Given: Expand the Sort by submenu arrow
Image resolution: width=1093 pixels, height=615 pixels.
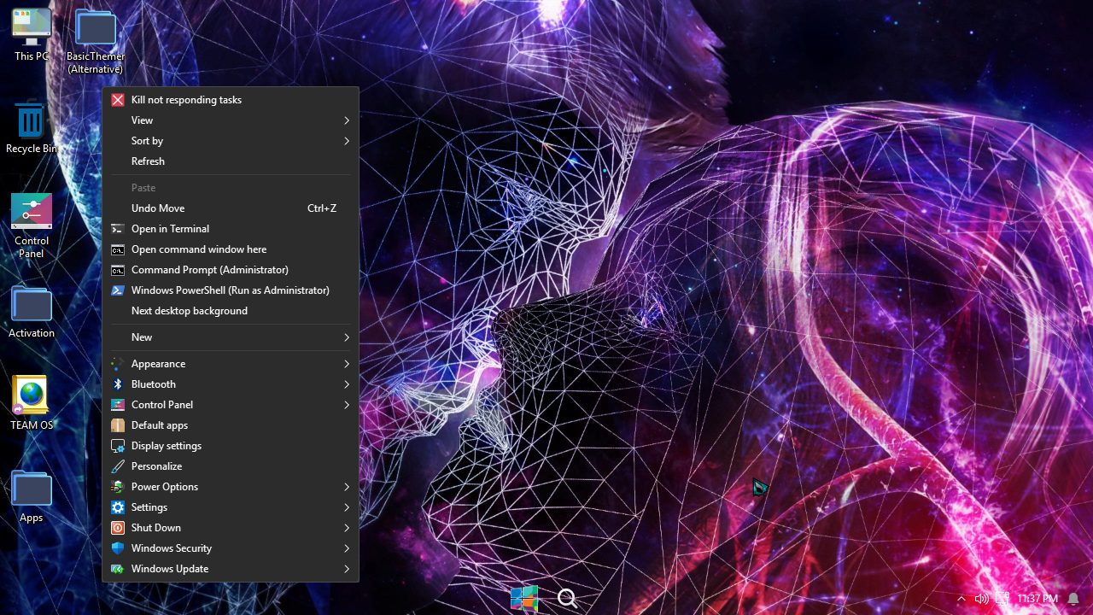Looking at the screenshot, I should coord(347,141).
